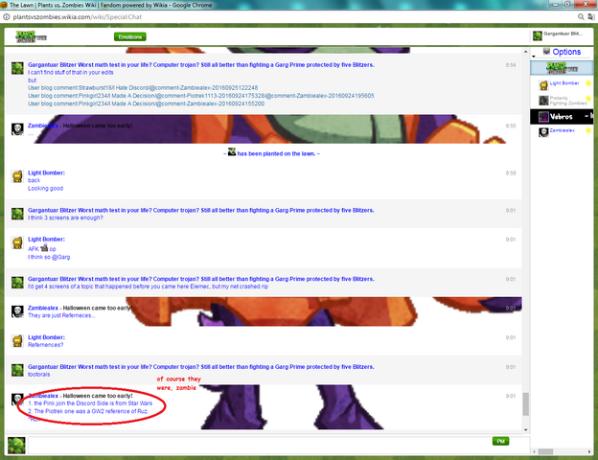Open the Options link in the sidebar
Viewport: 598px width, 460px height.
pyautogui.click(x=566, y=52)
